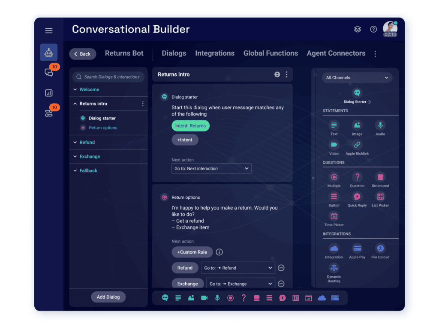Viewport: 439px width, 329px height.
Task: Remove the Refund rule with the minus icon
Action: click(x=281, y=268)
